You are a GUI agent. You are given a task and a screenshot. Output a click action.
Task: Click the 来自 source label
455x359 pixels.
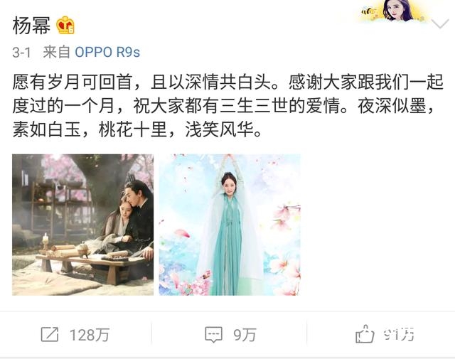click(57, 53)
